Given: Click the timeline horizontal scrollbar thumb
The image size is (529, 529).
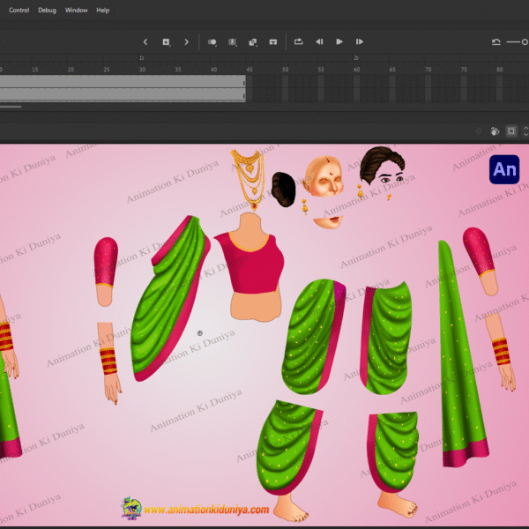Looking at the screenshot, I should [11, 107].
